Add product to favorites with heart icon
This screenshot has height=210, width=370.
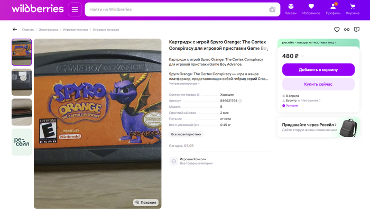point(337,30)
